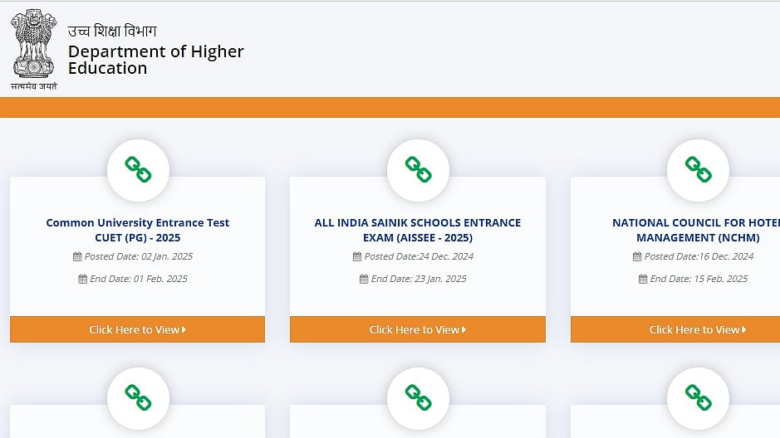The image size is (780, 438).
Task: Click calendar icon beside NCHM Posted Date
Action: pos(637,257)
